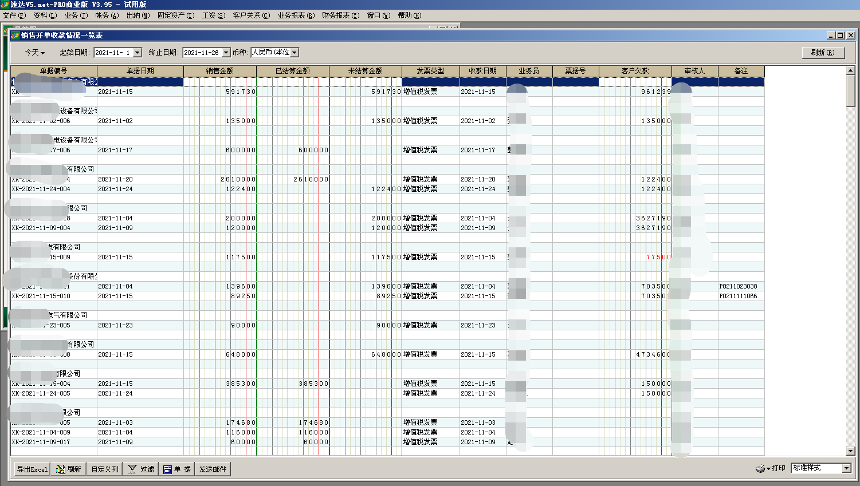
Task: Open the 终止日期 date dropdown
Action: tap(226, 53)
